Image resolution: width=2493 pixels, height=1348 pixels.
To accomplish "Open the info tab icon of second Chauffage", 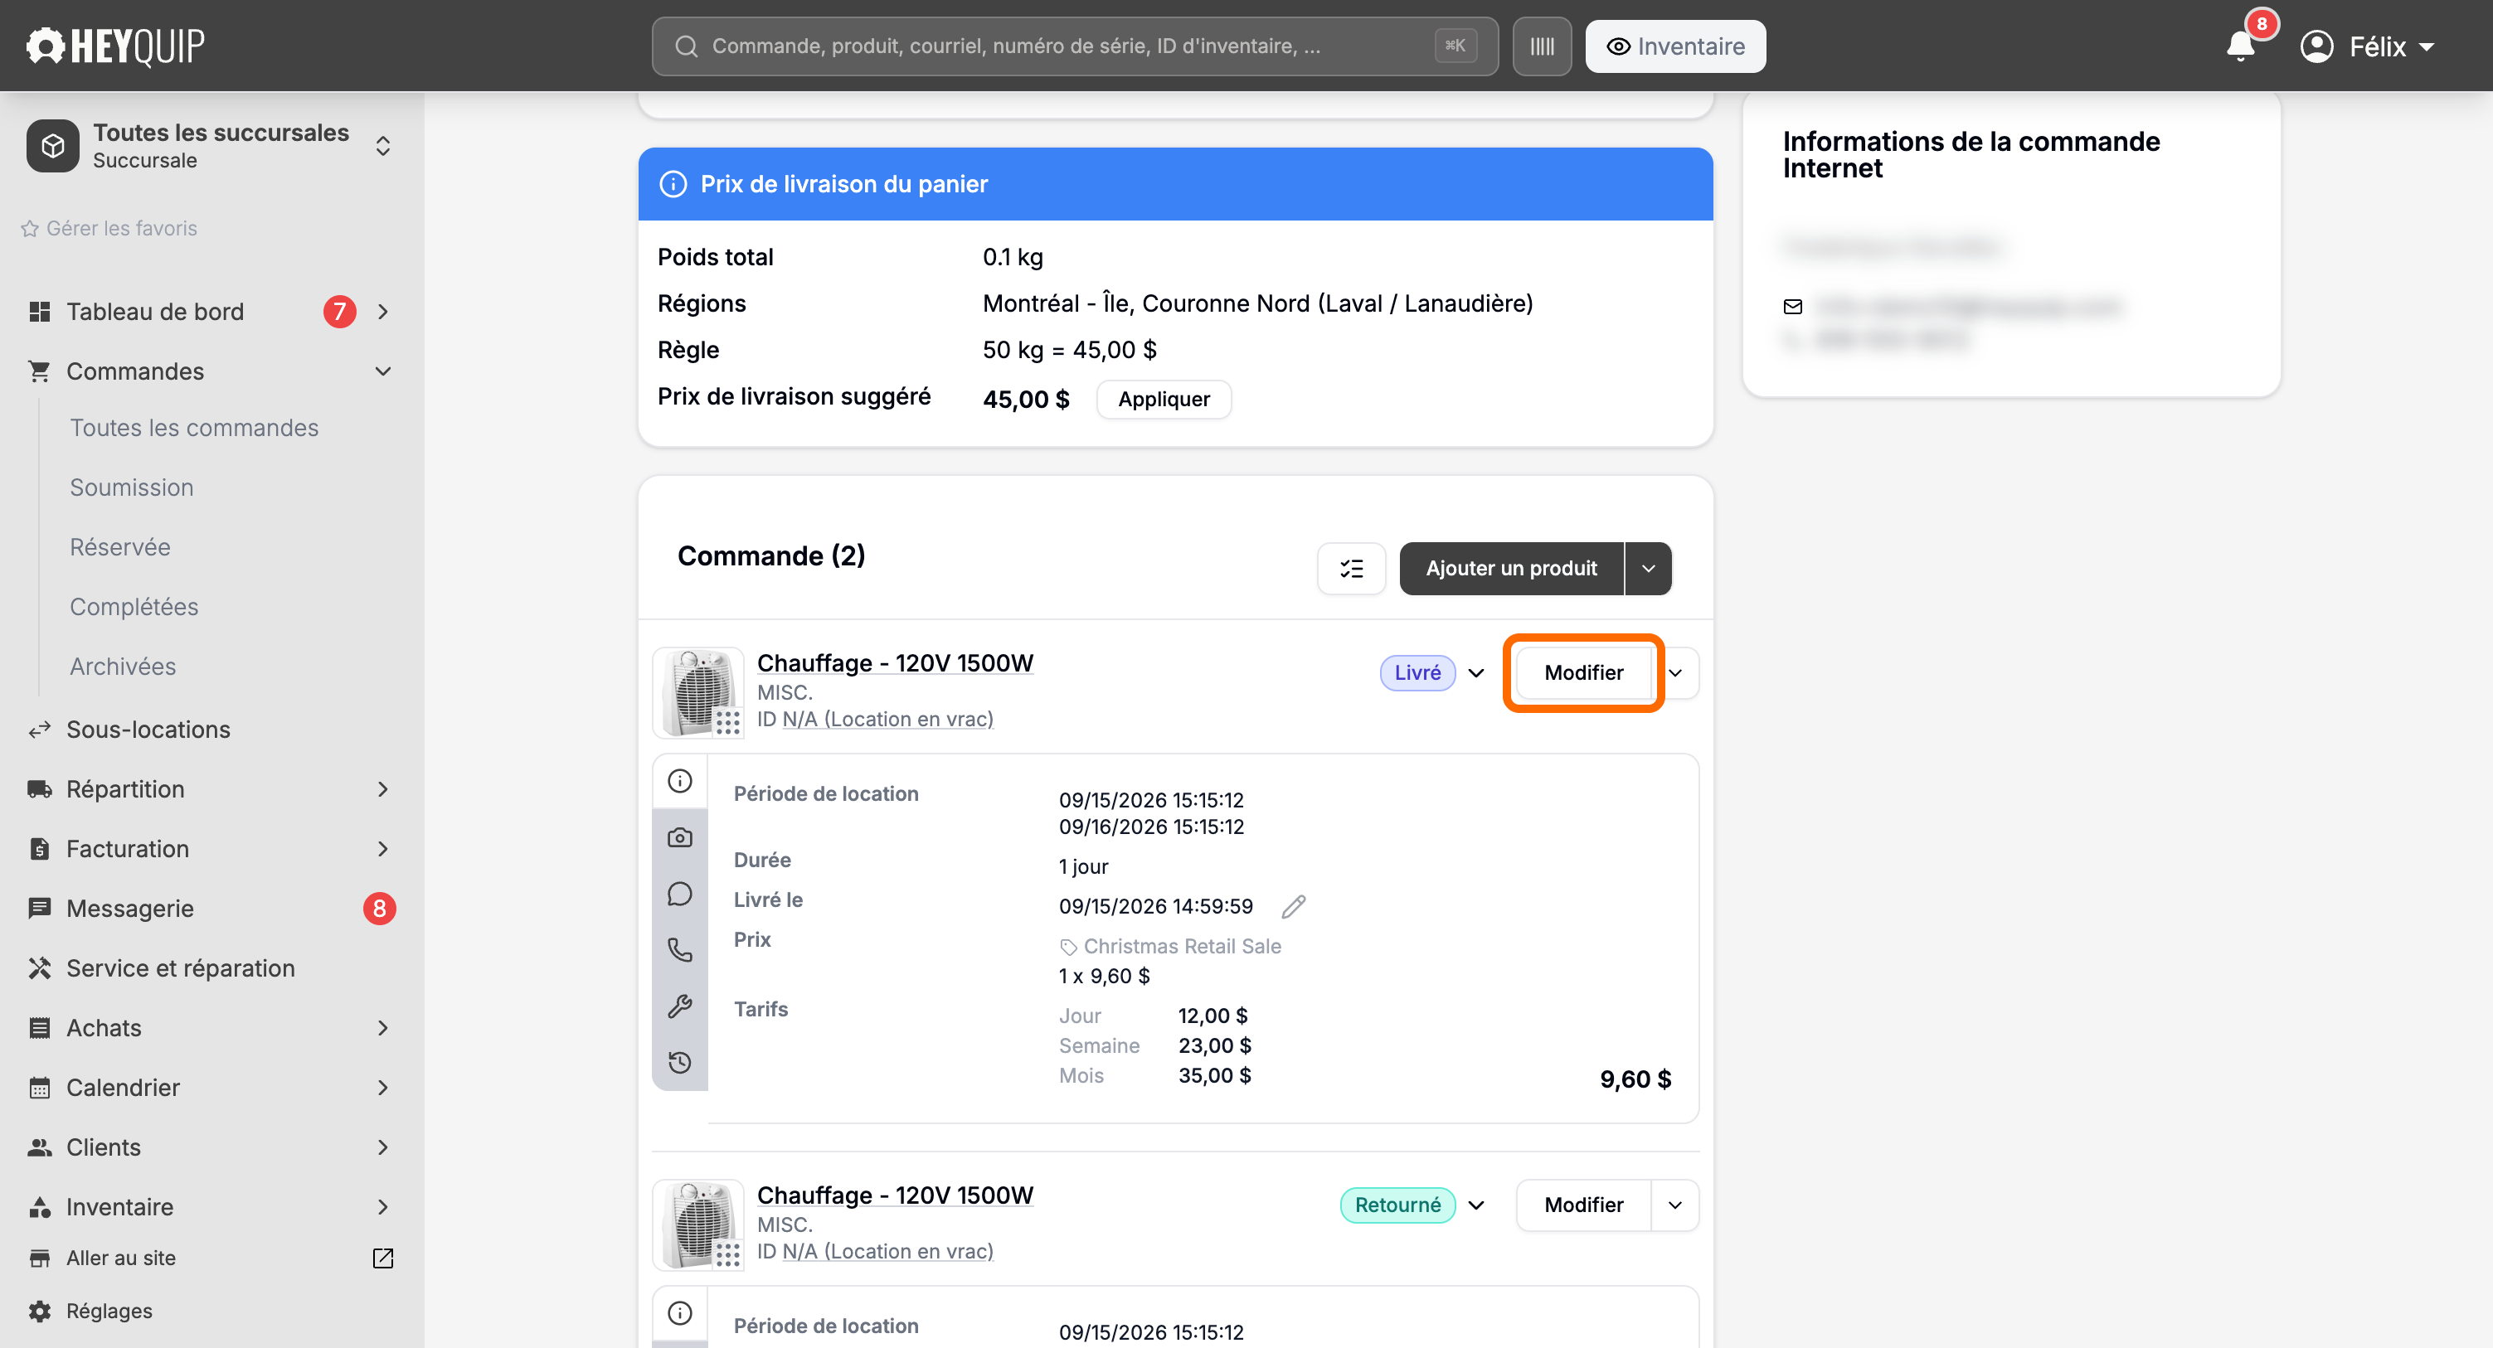I will pyautogui.click(x=680, y=1313).
